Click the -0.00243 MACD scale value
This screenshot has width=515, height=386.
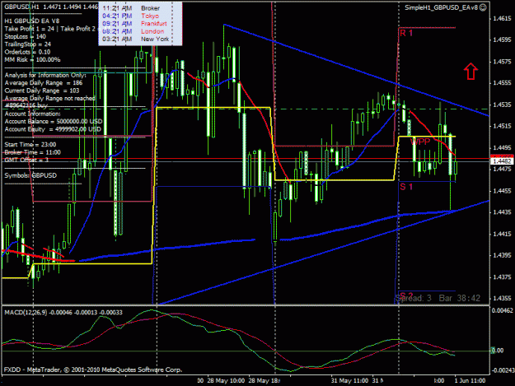(503, 370)
